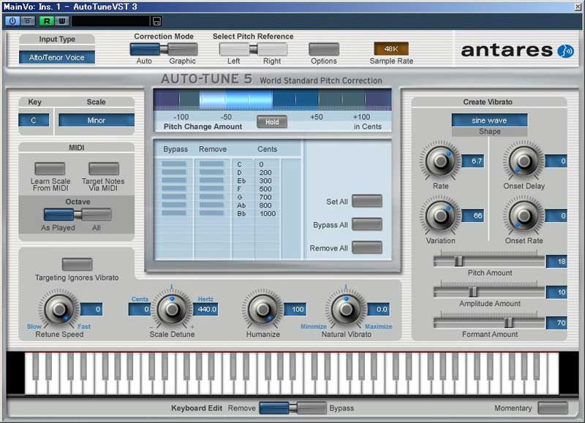Toggle Targeting Ignores Vibrato

coord(77,264)
